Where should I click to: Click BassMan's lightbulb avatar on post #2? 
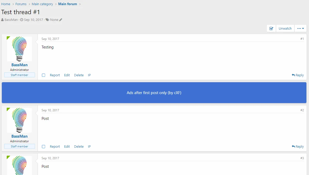pos(19,120)
